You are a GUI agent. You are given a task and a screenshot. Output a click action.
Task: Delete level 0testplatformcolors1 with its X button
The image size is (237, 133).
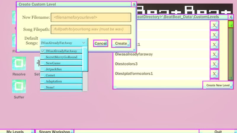[x=214, y=74]
